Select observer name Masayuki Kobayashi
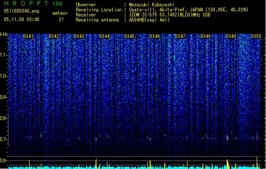This screenshot has height=169, width=266. coord(152,5)
